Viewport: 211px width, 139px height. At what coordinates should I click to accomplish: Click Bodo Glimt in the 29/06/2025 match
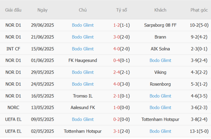tap(83, 25)
